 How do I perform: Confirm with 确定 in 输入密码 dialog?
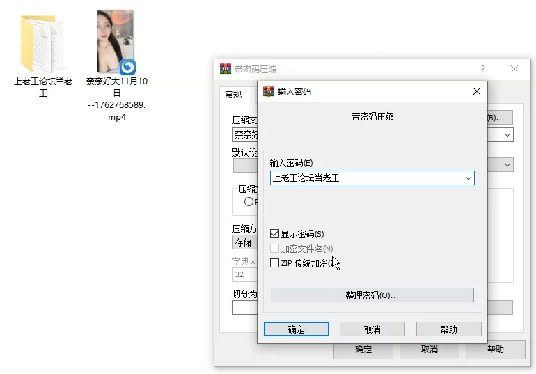297,329
